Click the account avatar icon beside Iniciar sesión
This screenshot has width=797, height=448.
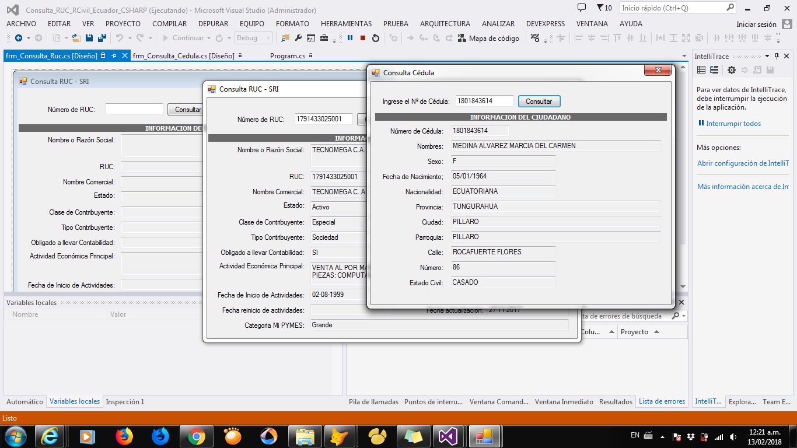pos(786,24)
